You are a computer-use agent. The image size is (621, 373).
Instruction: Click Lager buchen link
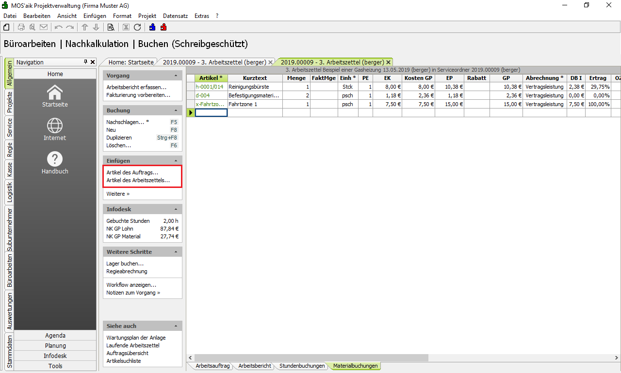pos(125,264)
